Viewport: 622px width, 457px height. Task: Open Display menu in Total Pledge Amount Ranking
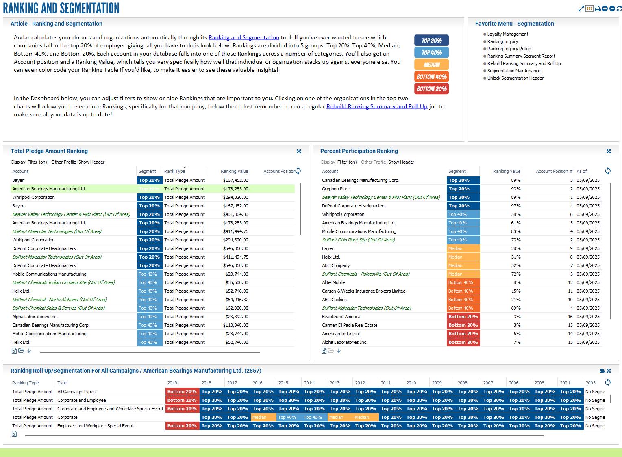[18, 162]
